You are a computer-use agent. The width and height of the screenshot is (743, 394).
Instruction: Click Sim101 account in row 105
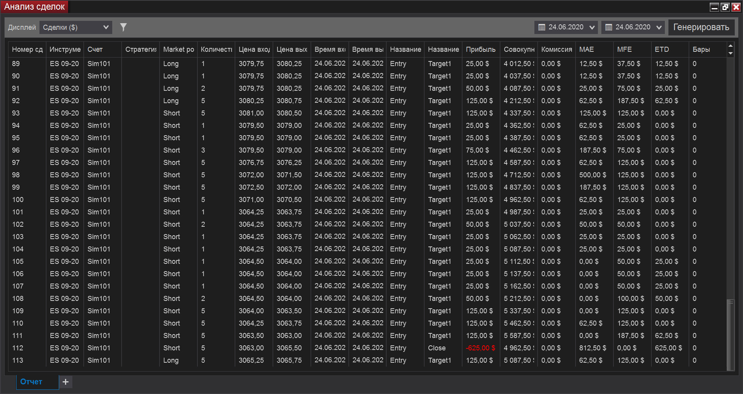pyautogui.click(x=99, y=262)
